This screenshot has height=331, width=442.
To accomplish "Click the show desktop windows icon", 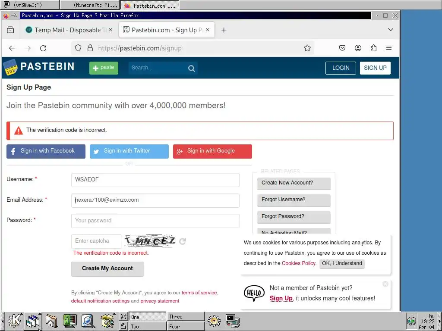I will (33, 321).
